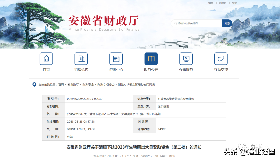Switch to 繁體 traditional Chinese
This screenshot has width=280, height=160.
[211, 3]
